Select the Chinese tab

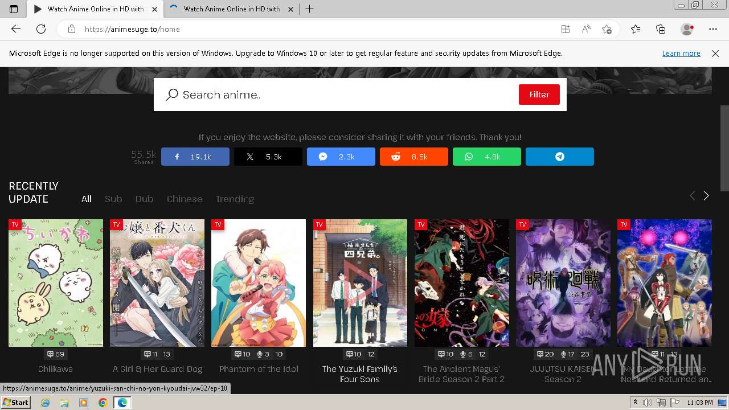185,199
